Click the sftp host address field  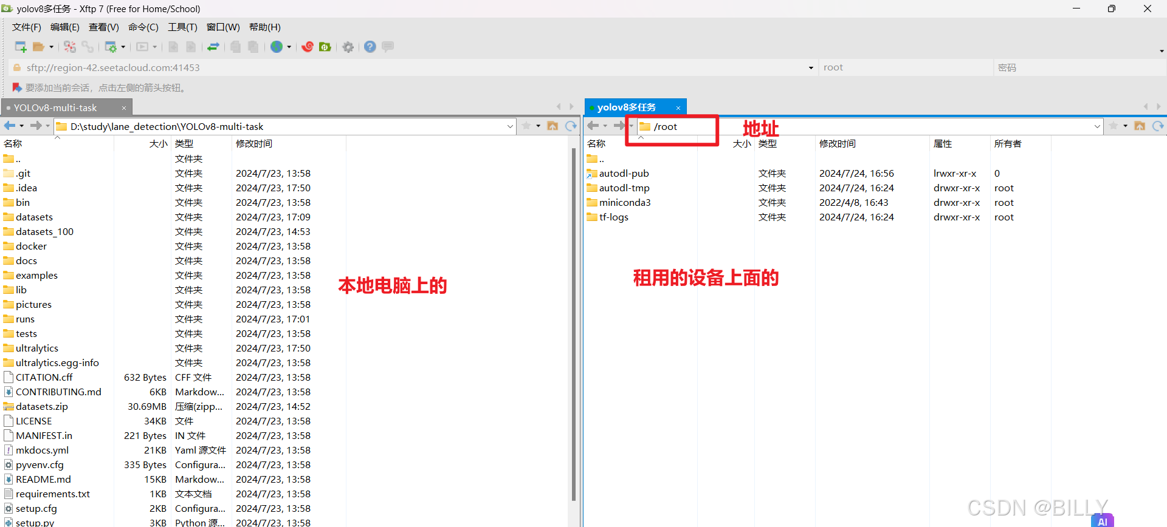(413, 67)
